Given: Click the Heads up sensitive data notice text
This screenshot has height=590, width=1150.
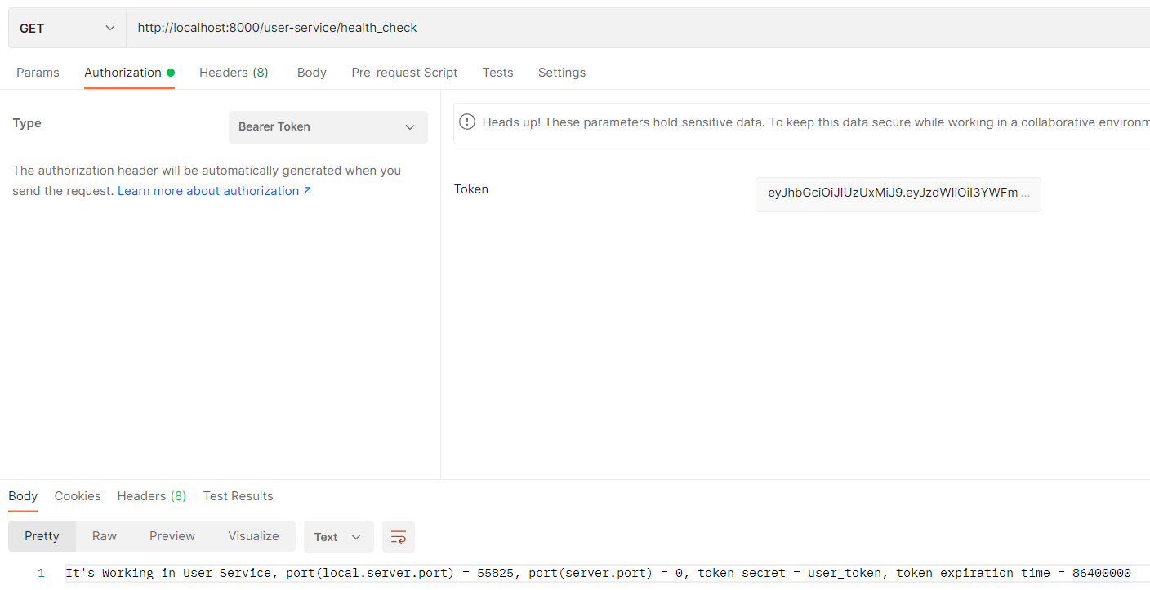Looking at the screenshot, I should 816,122.
